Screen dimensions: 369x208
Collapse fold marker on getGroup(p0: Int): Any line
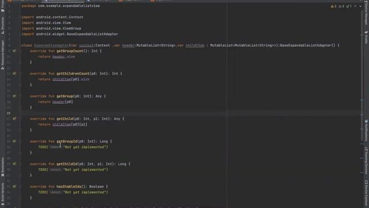click(21, 96)
